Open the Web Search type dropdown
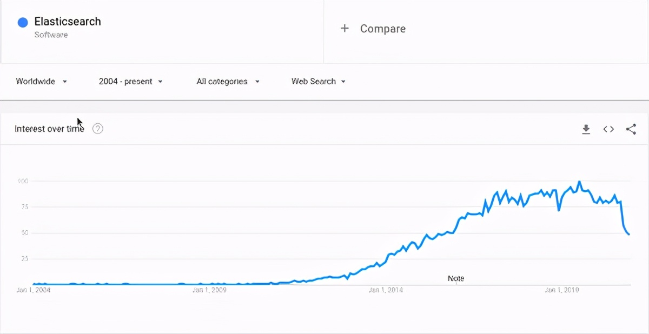This screenshot has height=334, width=649. (319, 82)
